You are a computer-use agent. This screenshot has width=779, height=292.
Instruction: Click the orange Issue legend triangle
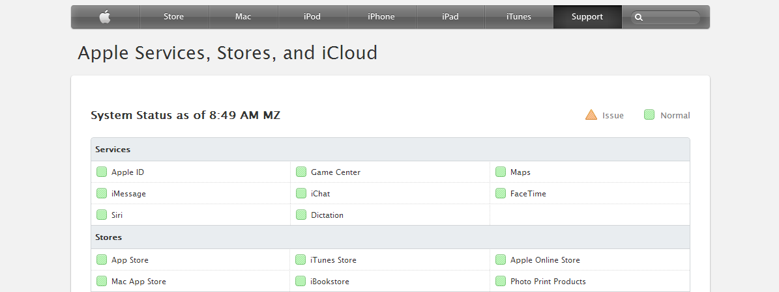tap(591, 115)
